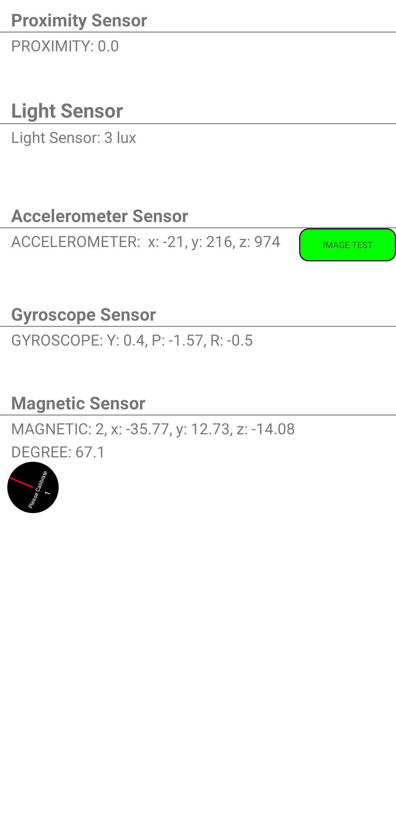Click the Light Sensor heading
This screenshot has width=396, height=818.
(x=67, y=111)
